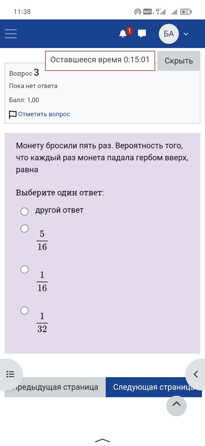
Task: Click the БА profile avatar
Action: click(x=169, y=34)
